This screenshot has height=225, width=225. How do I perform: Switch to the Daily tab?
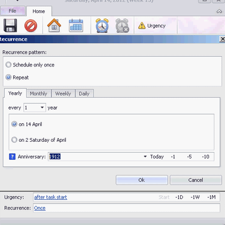click(x=84, y=93)
